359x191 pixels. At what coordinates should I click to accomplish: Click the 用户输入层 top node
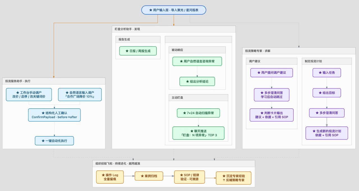(x=174, y=10)
